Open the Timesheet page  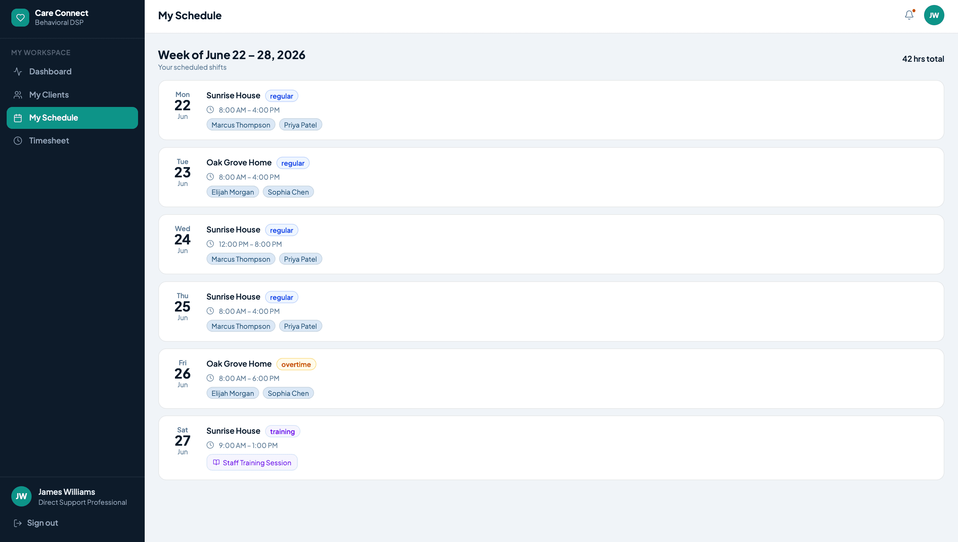(72, 141)
